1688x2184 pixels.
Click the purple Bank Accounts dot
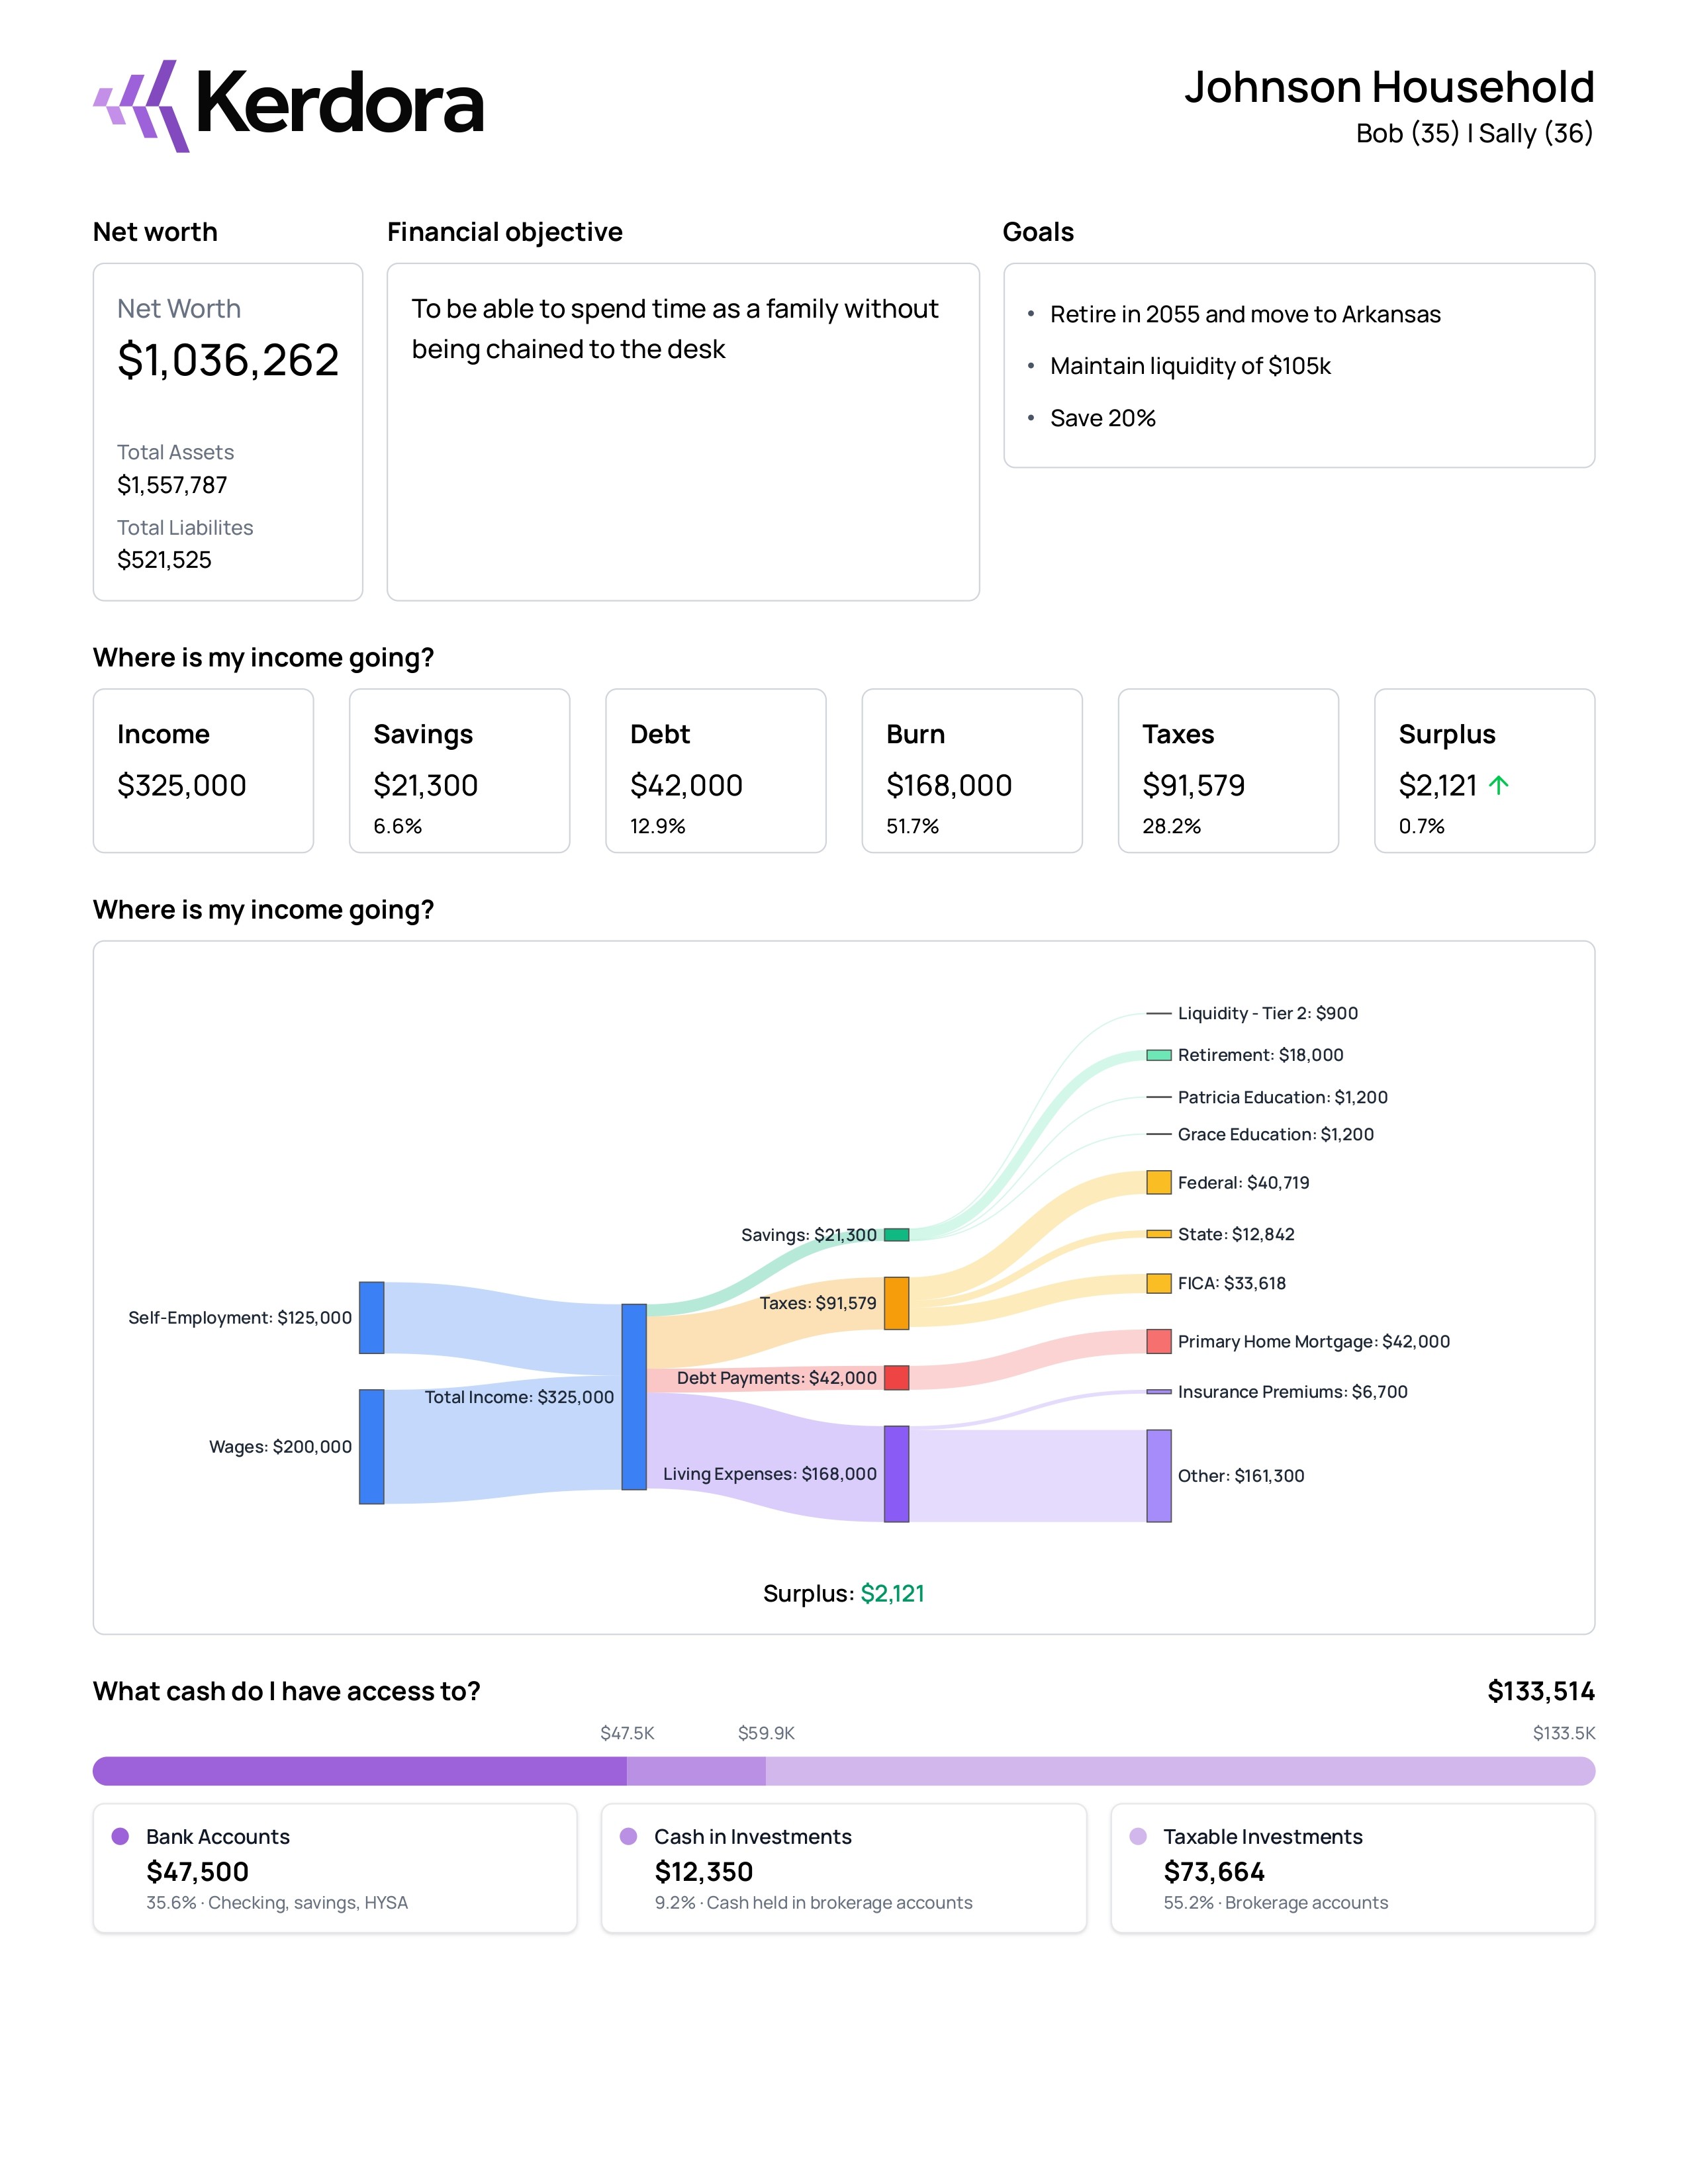[121, 1836]
